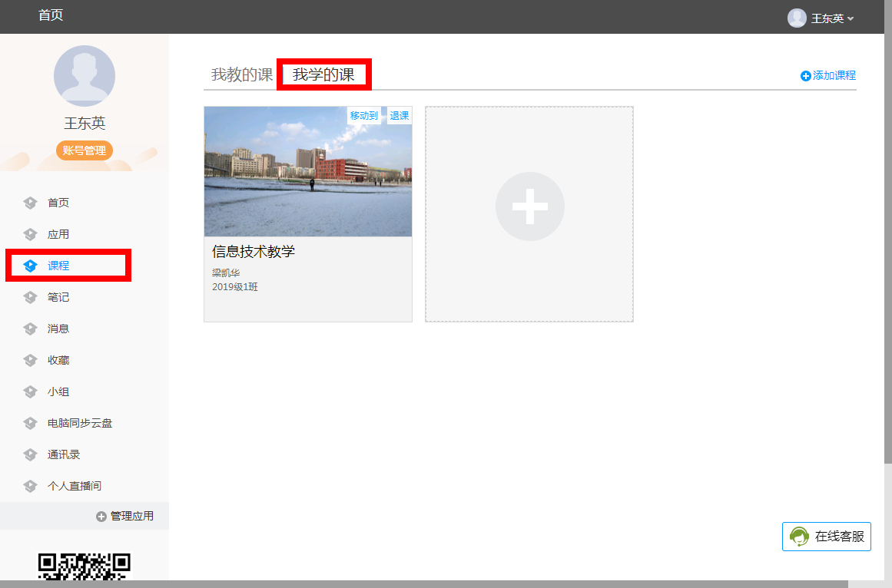Click the 消息 sidebar icon
892x588 pixels.
(x=30, y=329)
